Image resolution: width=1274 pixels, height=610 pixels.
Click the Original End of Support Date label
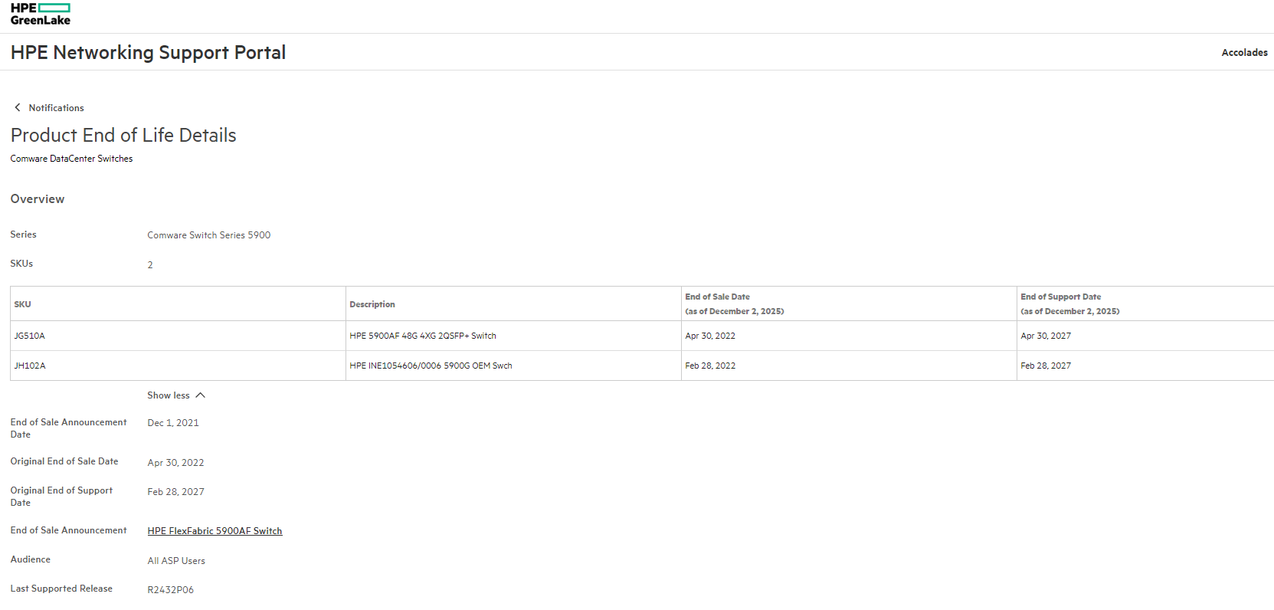pos(61,497)
